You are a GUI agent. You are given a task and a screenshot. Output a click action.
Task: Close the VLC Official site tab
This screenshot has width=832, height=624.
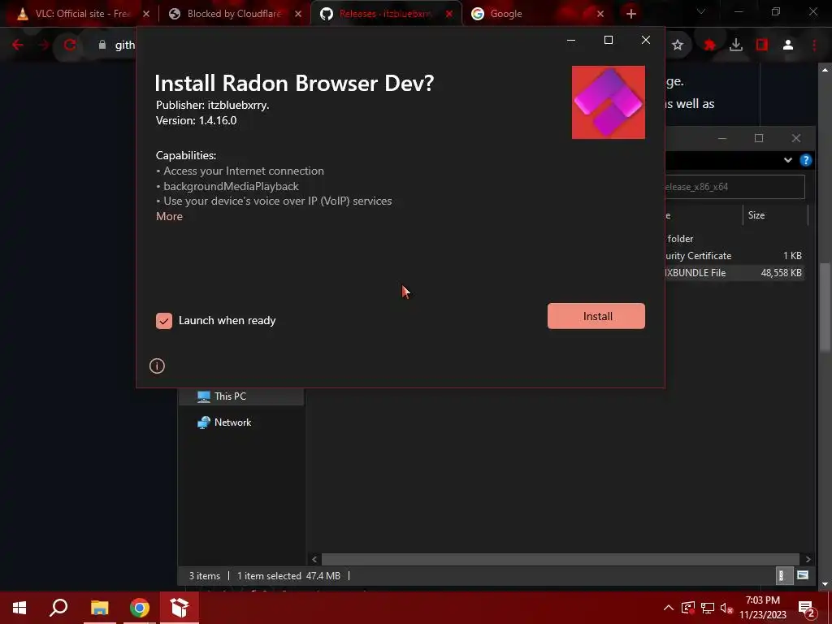pyautogui.click(x=146, y=14)
